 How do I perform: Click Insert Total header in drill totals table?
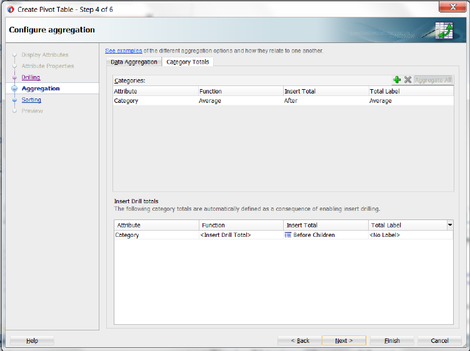[326, 225]
